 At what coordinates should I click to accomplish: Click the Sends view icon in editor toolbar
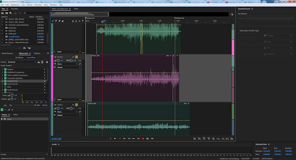(60, 21)
